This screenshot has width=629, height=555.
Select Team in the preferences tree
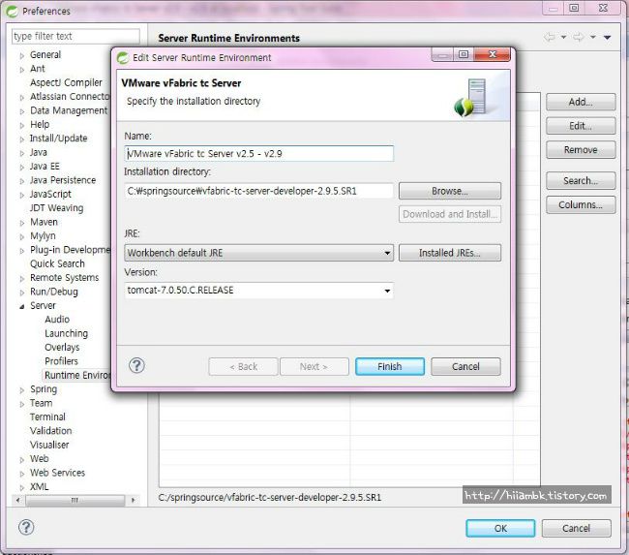[x=41, y=403]
